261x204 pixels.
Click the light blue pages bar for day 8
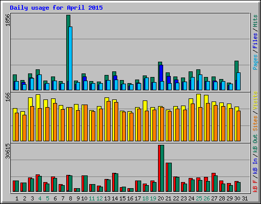coord(70,58)
